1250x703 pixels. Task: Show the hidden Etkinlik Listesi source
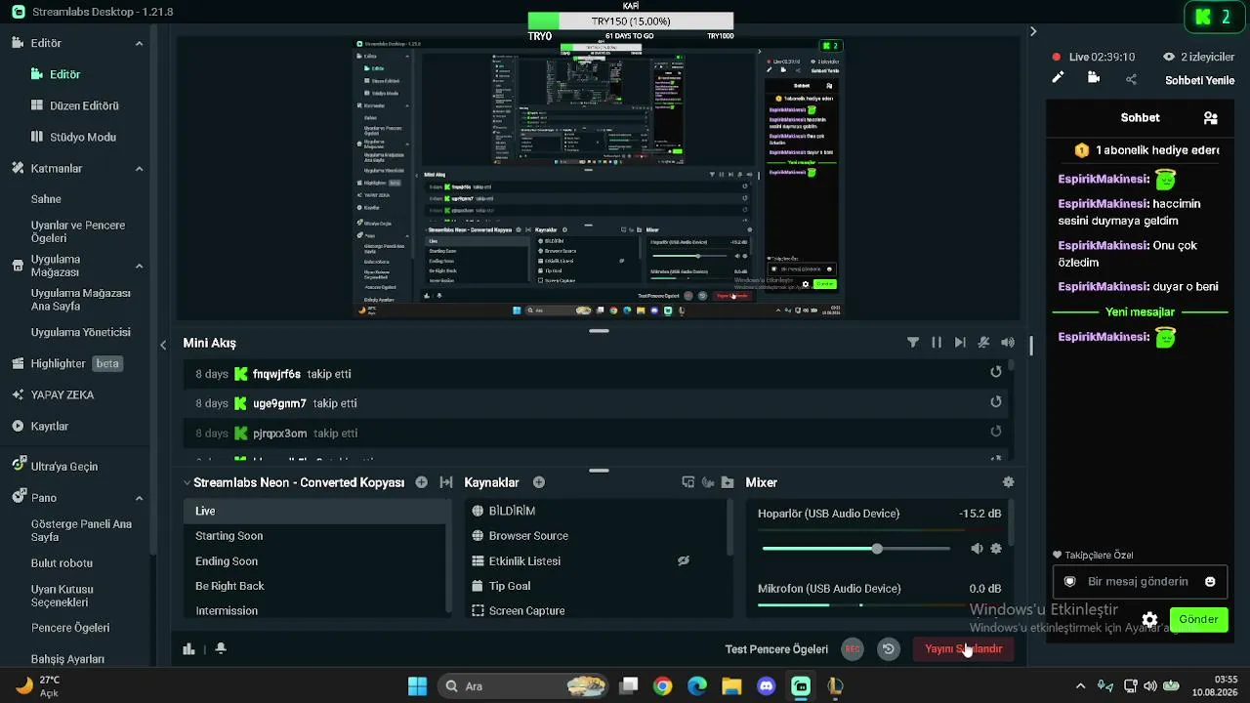(684, 560)
